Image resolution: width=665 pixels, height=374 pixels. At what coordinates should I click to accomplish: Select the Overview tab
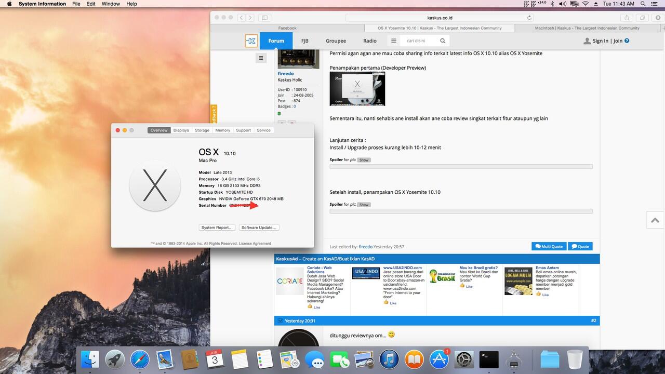coord(159,130)
